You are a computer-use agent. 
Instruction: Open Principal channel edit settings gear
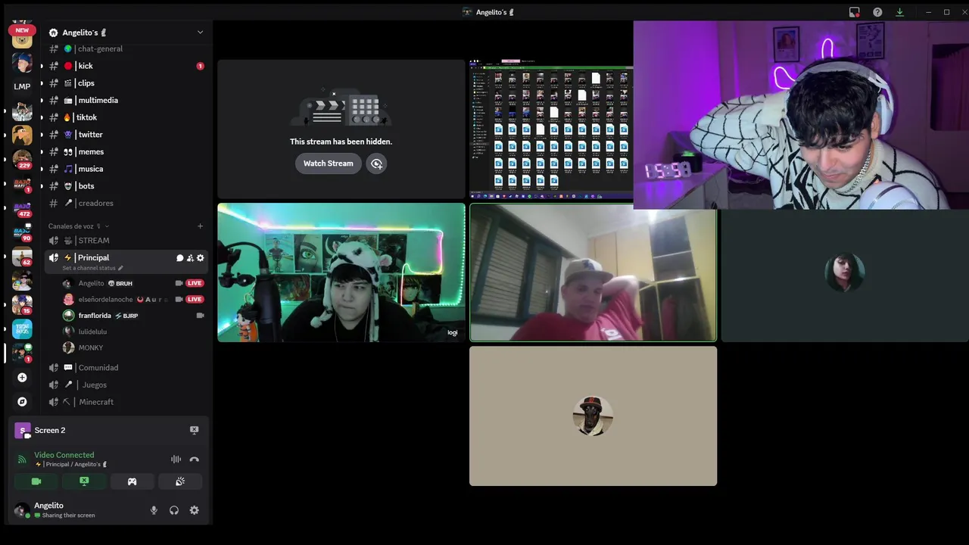(x=200, y=258)
